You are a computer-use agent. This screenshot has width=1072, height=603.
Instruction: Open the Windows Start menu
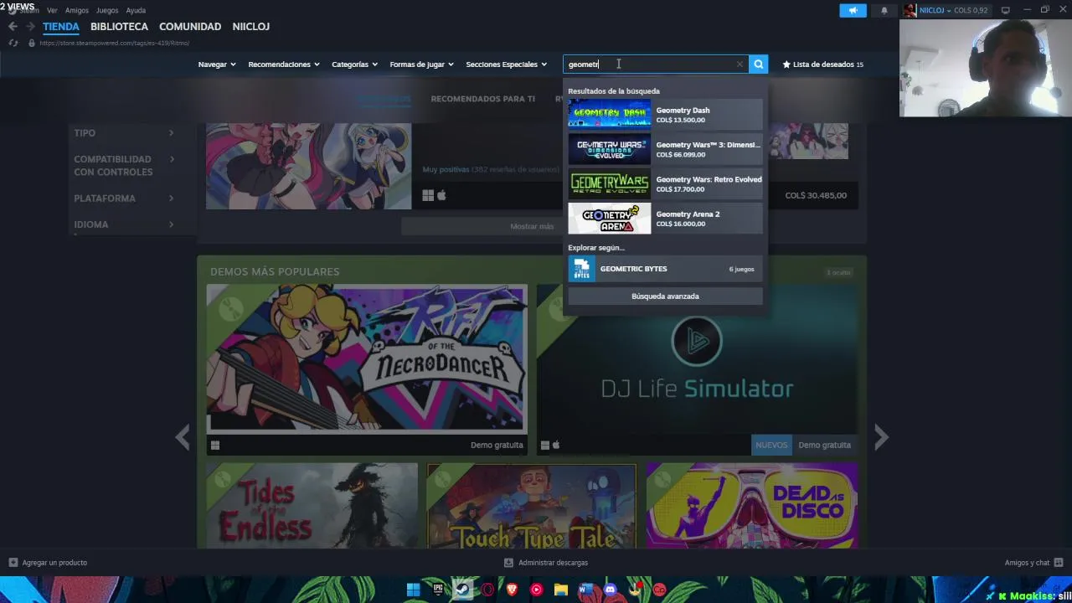coord(413,590)
